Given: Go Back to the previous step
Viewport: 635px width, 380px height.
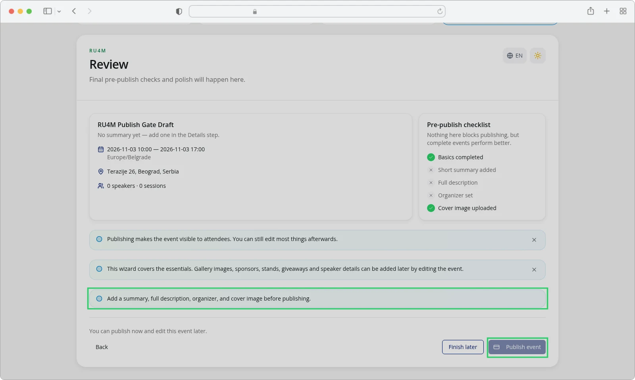Looking at the screenshot, I should point(102,347).
